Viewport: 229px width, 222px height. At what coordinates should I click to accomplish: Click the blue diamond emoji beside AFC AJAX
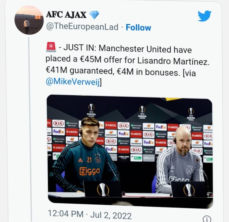point(94,15)
